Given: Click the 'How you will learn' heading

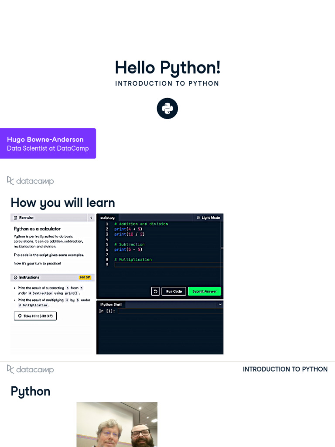Looking at the screenshot, I should click(63, 203).
